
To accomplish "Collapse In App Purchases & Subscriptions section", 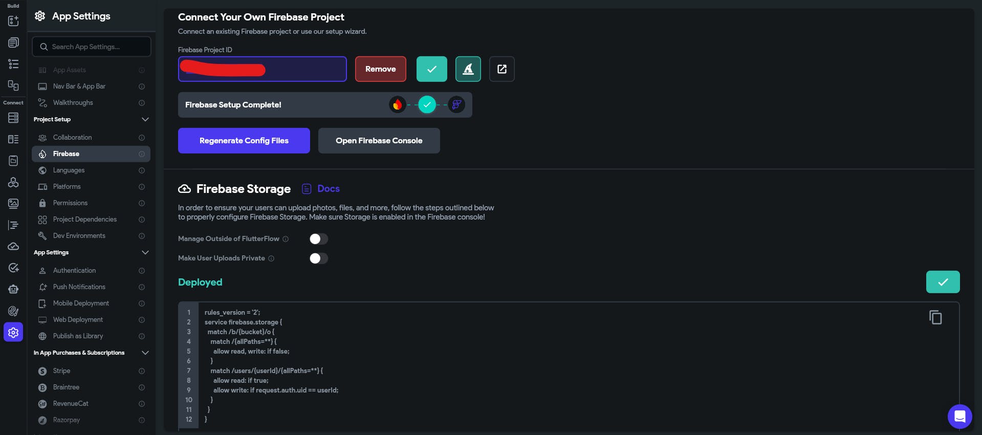I will (x=145, y=353).
